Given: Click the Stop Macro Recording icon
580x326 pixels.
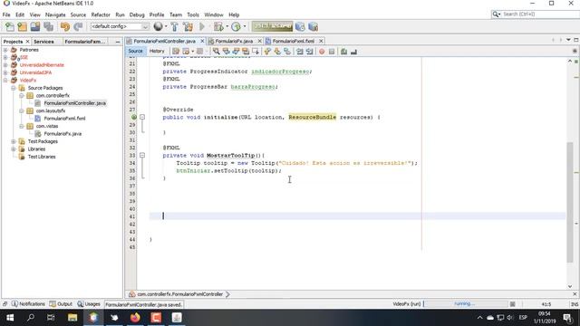Looking at the screenshot, I should pyautogui.click(x=332, y=52).
